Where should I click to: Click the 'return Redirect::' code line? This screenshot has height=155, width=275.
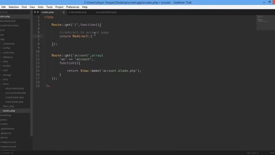76,36
